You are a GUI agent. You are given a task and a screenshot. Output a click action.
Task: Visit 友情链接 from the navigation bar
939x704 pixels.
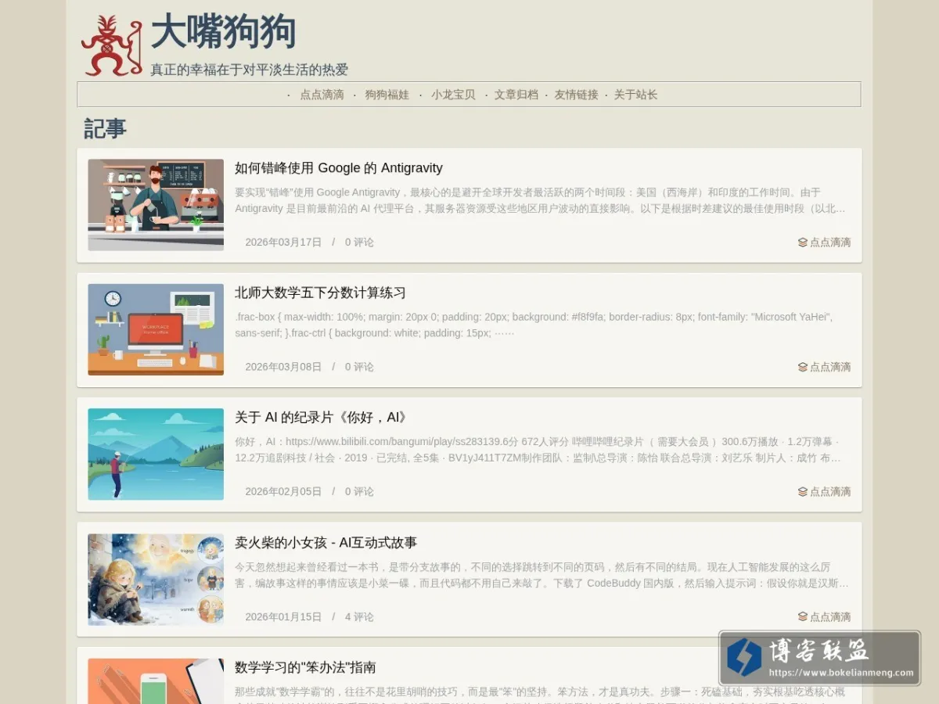576,95
